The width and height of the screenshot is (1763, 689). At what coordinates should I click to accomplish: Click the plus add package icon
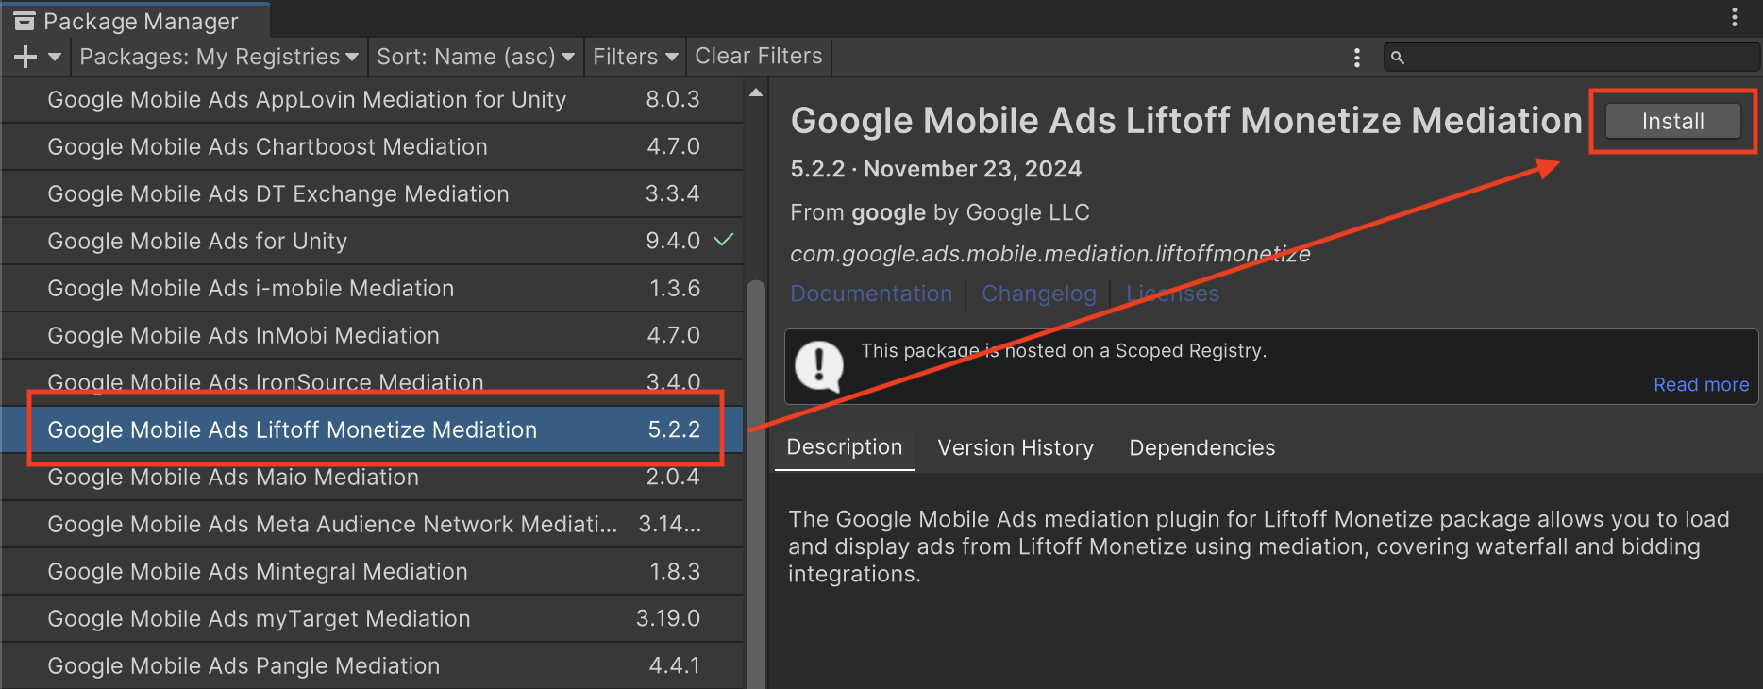click(x=25, y=58)
